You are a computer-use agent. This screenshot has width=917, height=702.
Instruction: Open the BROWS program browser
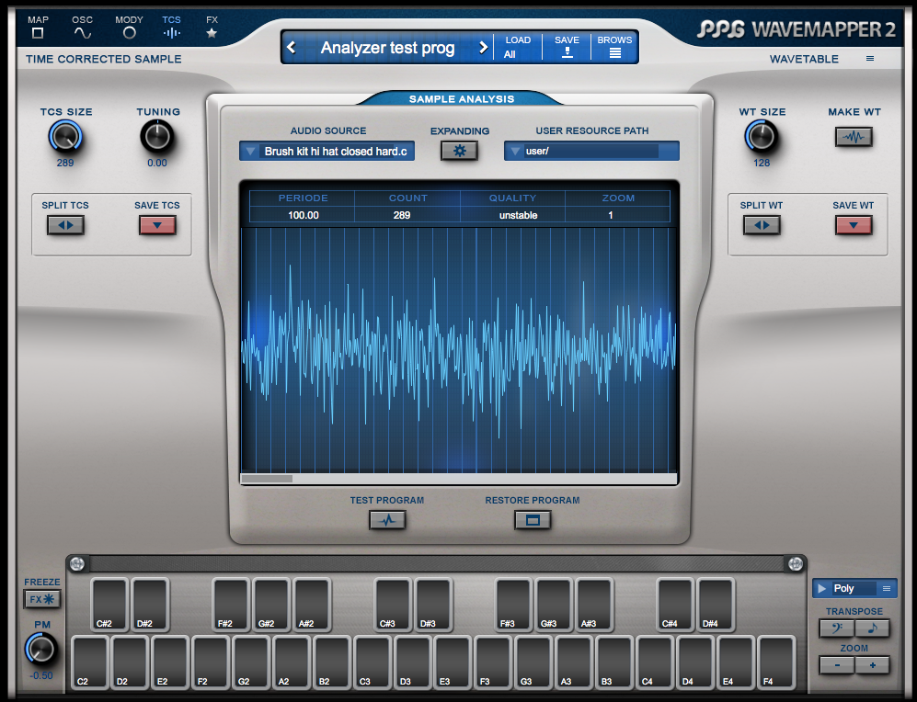tap(614, 47)
